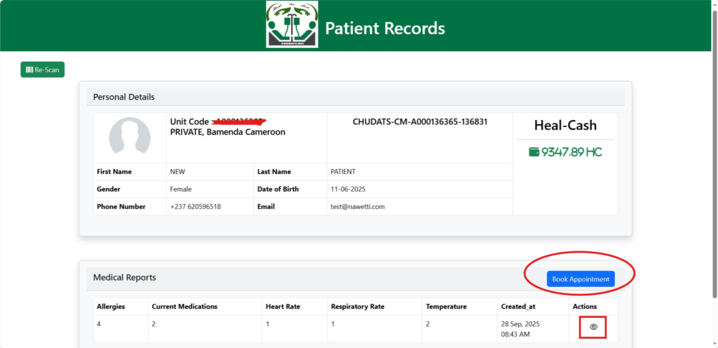
Task: Click the Heal-Cash heading
Action: [566, 125]
